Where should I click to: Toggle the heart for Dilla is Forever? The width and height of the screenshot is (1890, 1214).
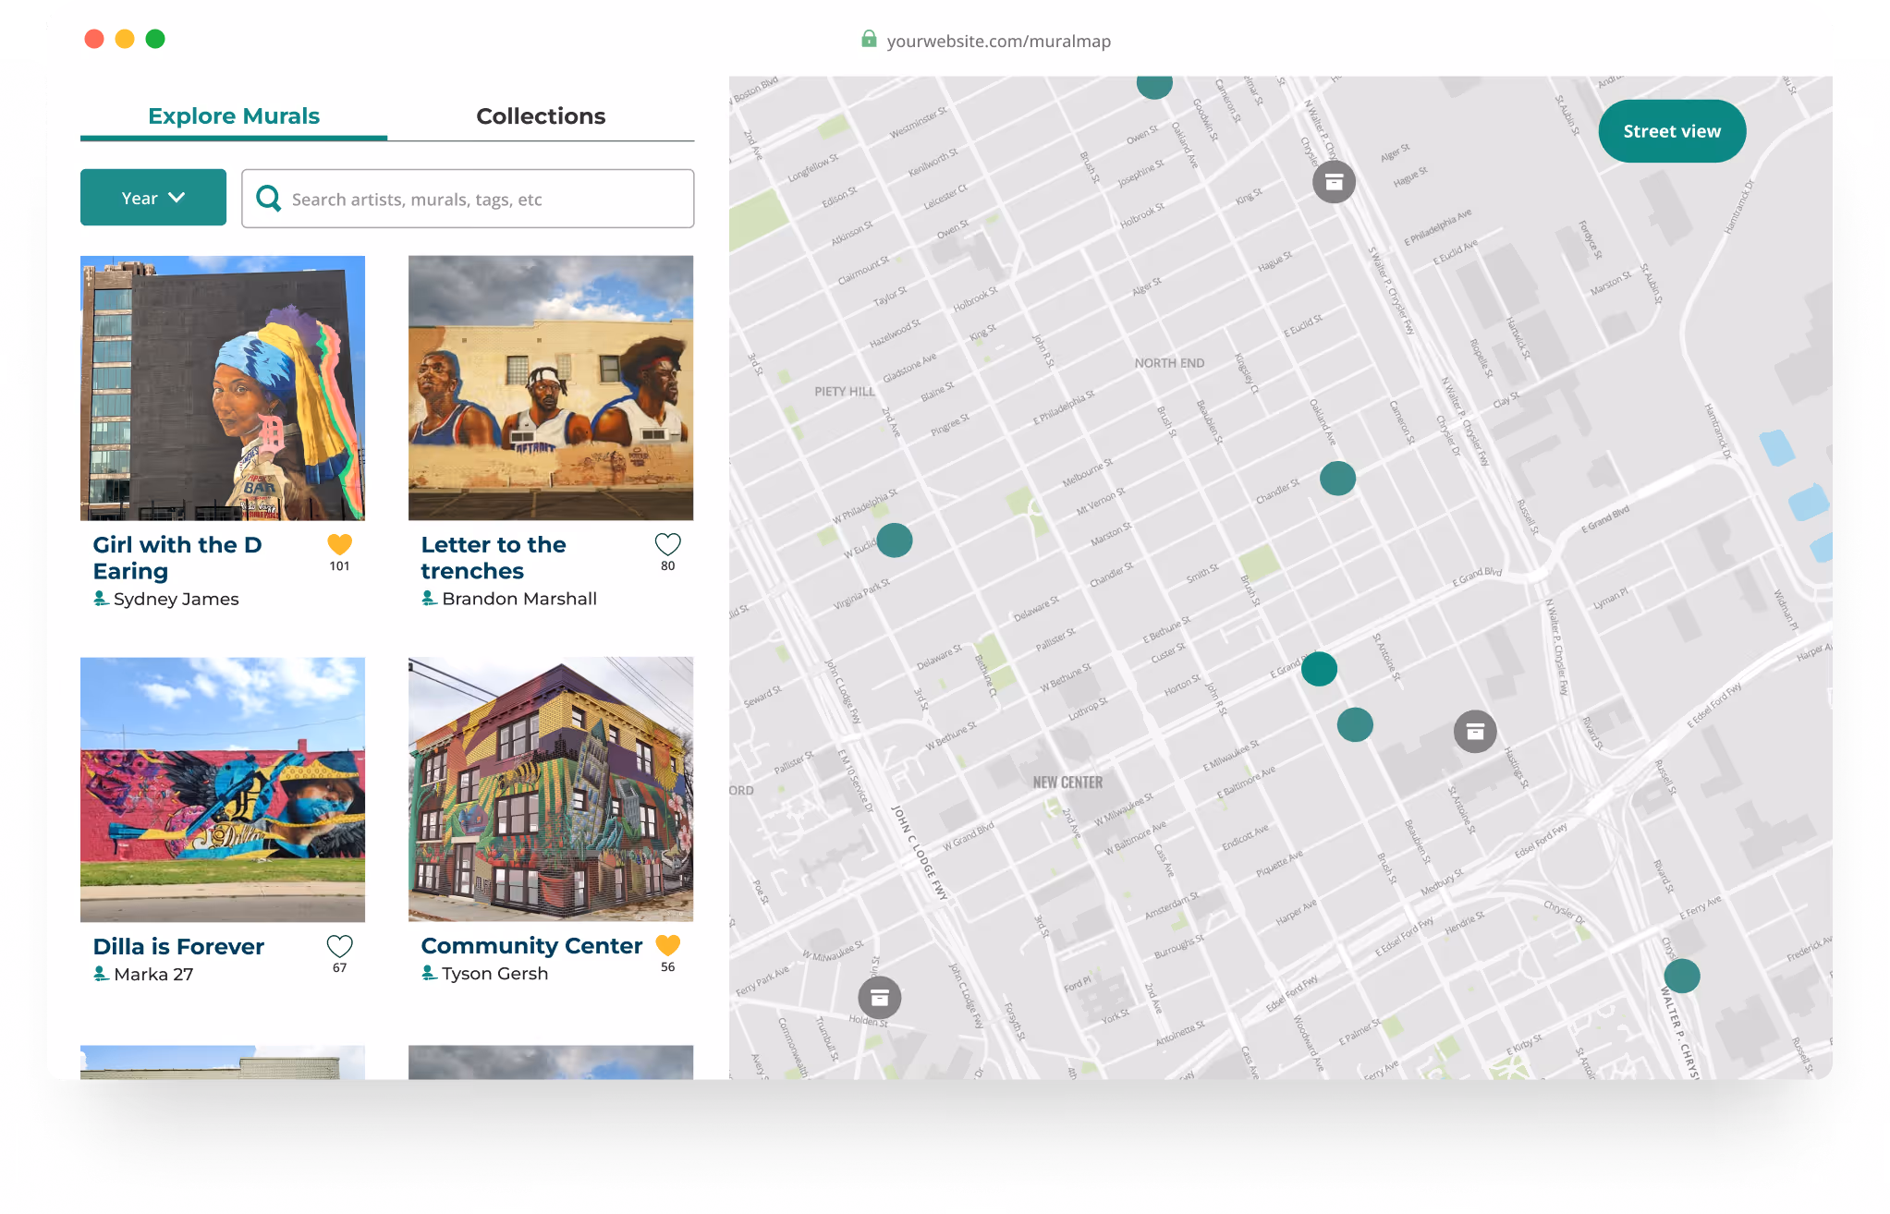[340, 946]
